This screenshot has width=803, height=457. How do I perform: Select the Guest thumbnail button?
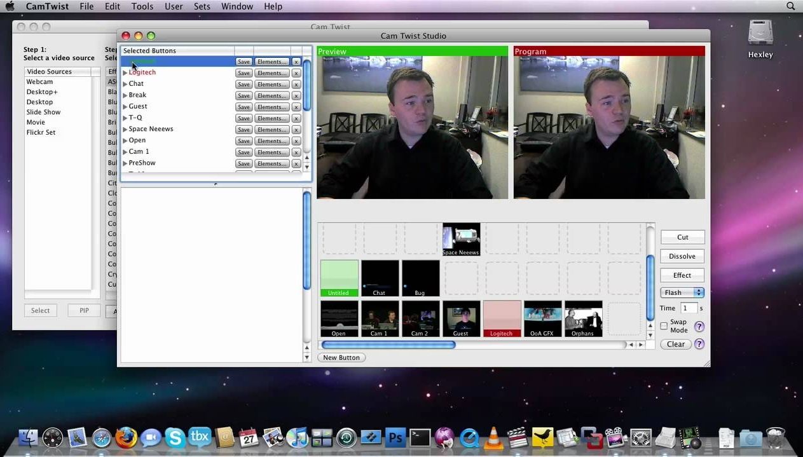(x=461, y=318)
